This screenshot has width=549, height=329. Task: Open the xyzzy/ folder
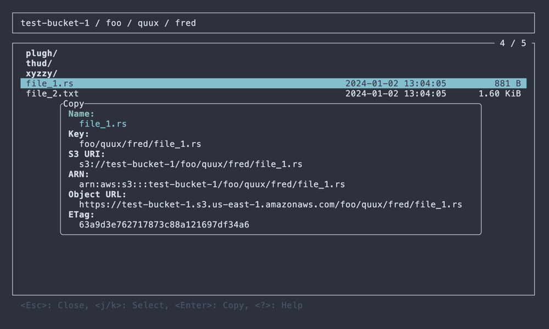41,74
